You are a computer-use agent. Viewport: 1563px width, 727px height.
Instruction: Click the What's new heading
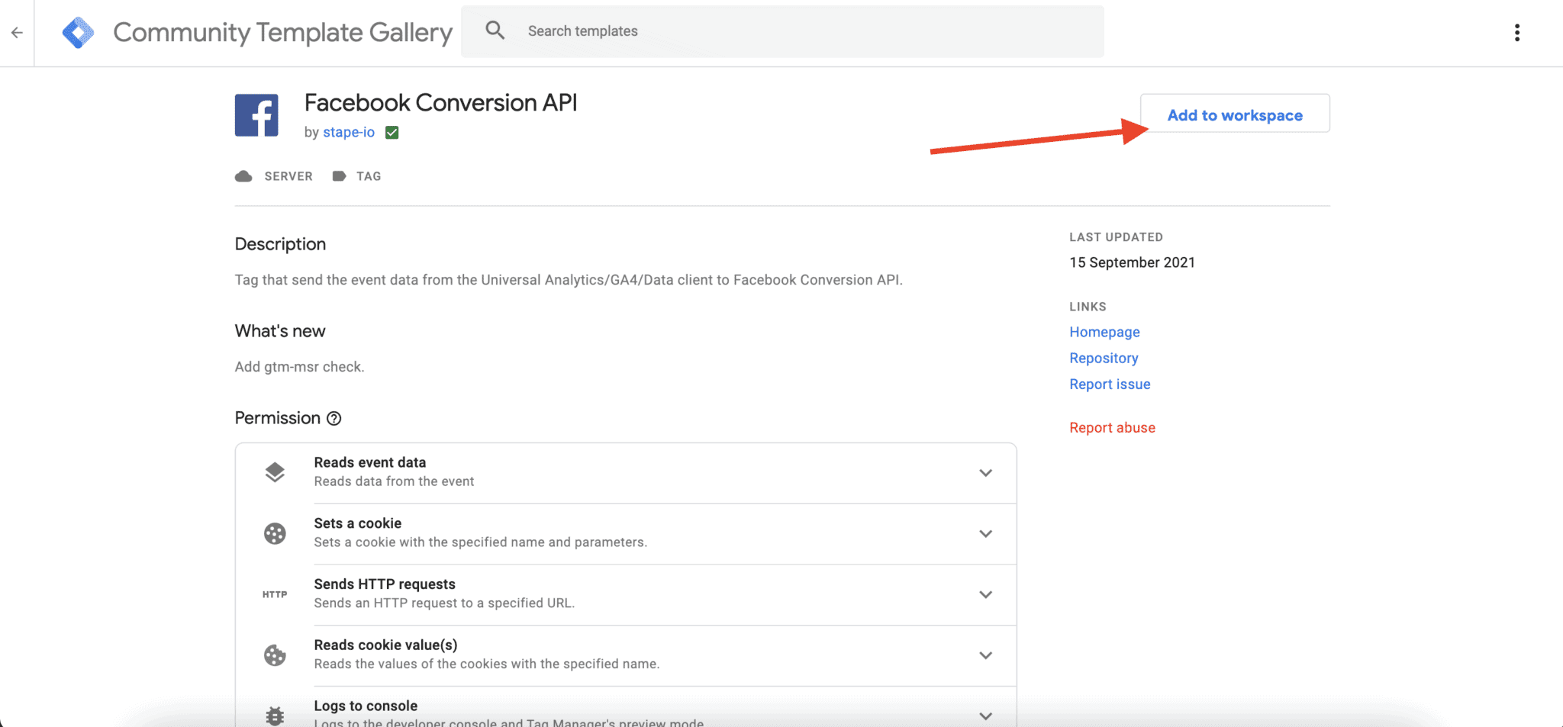(x=280, y=331)
